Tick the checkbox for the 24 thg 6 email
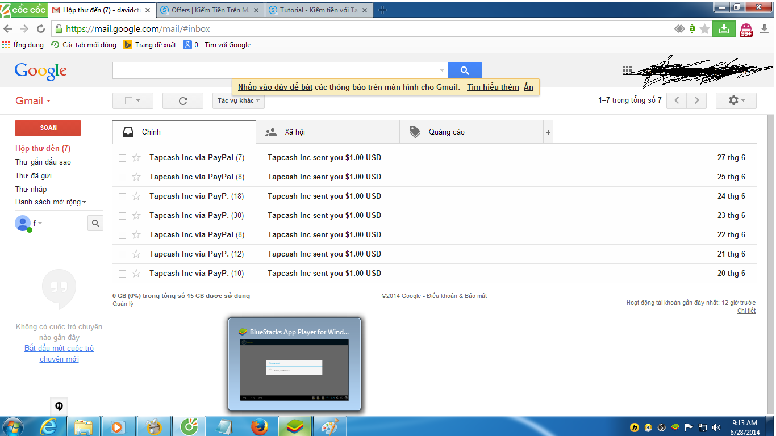The image size is (776, 436). [122, 196]
